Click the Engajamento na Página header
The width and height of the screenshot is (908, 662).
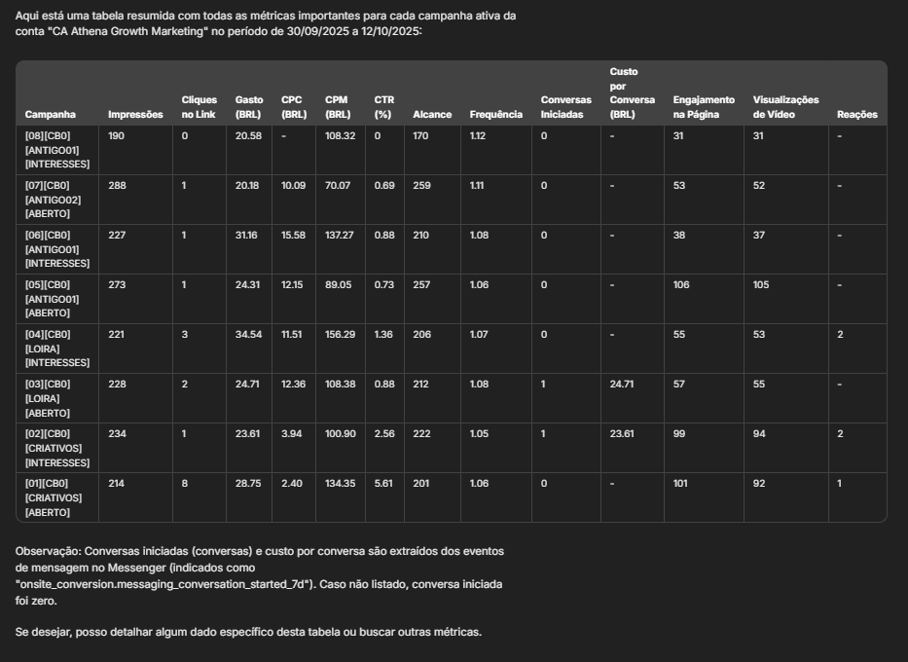704,107
